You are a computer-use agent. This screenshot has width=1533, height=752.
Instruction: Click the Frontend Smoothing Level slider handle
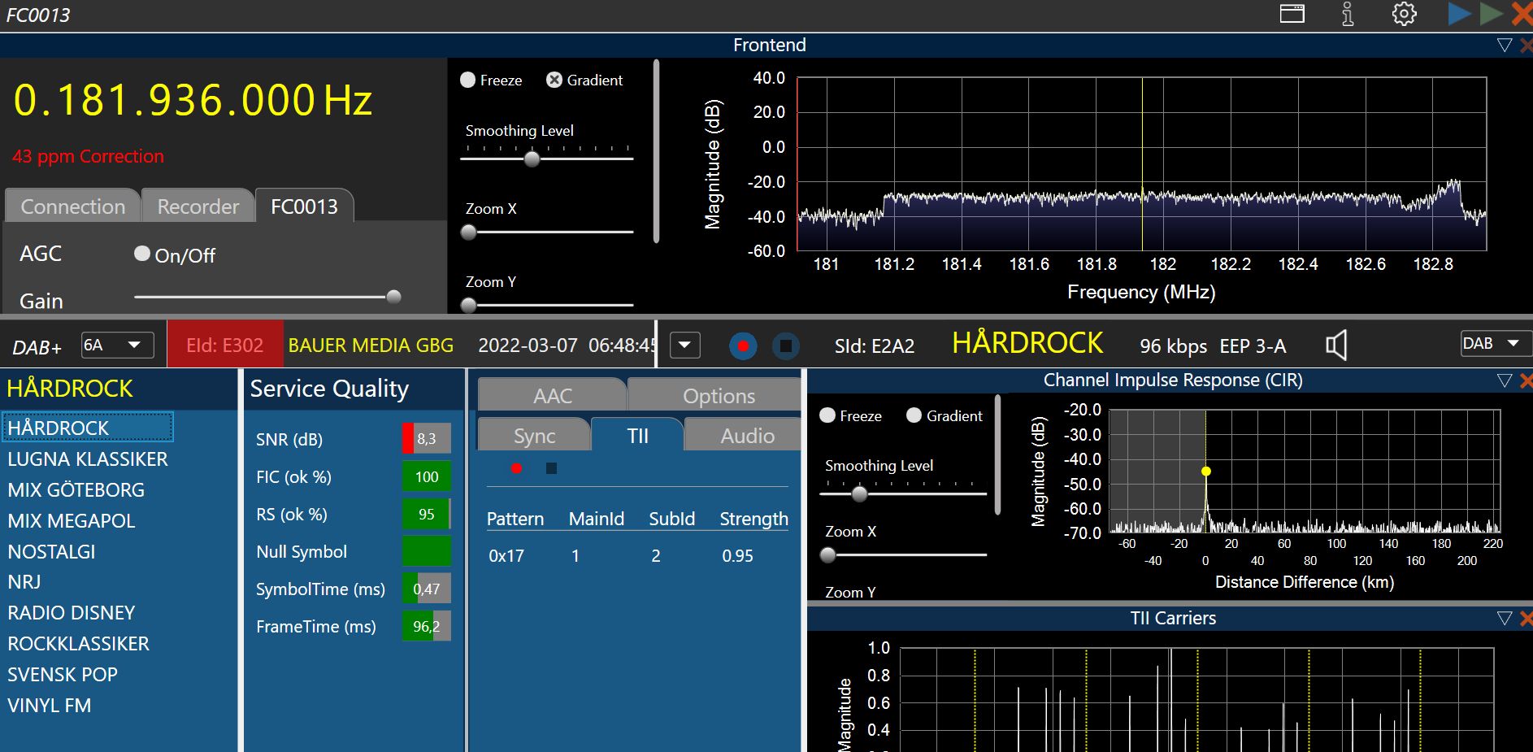click(x=532, y=159)
